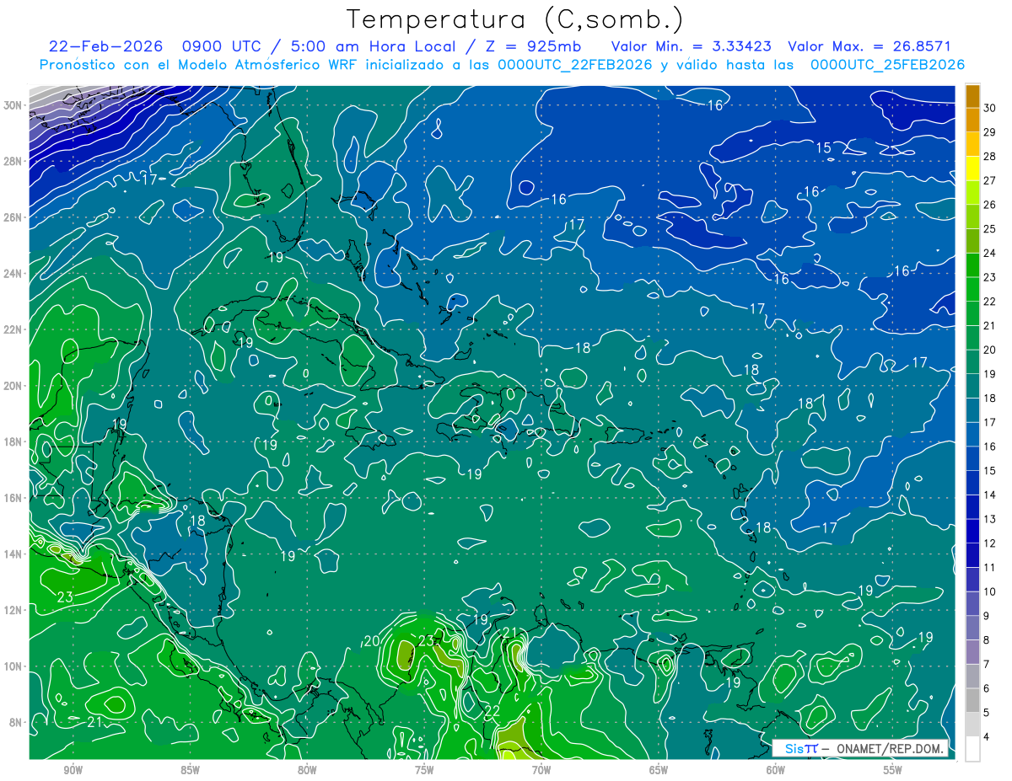Click "Valor Min. = 3.33423" text
1012x781 pixels.
click(691, 46)
